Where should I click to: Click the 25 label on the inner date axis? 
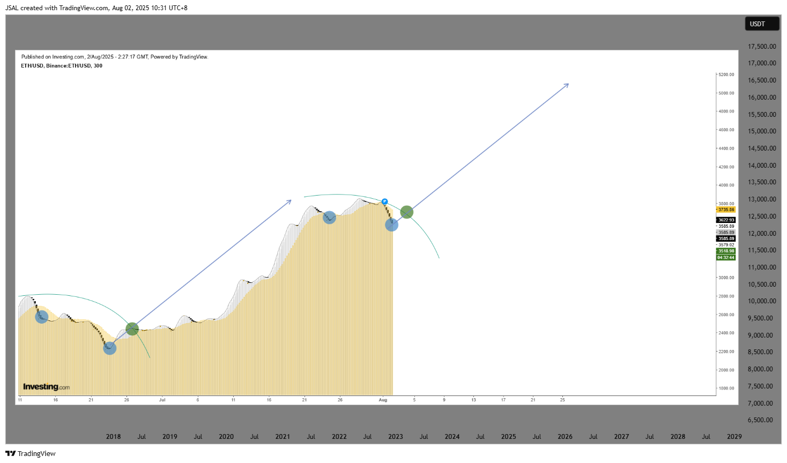562,400
